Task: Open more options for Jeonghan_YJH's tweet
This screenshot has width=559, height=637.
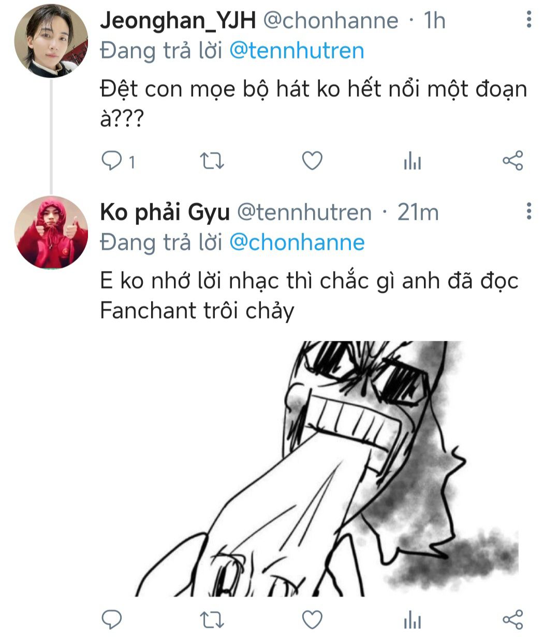Action: pos(528,20)
